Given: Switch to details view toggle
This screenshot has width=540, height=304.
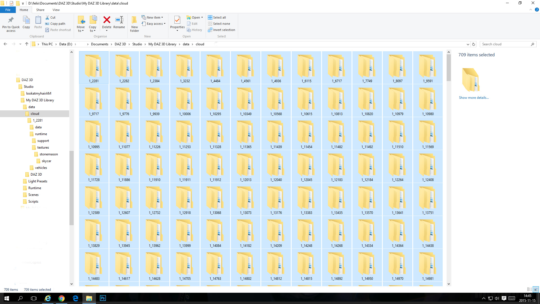Looking at the screenshot, I should (x=529, y=289).
